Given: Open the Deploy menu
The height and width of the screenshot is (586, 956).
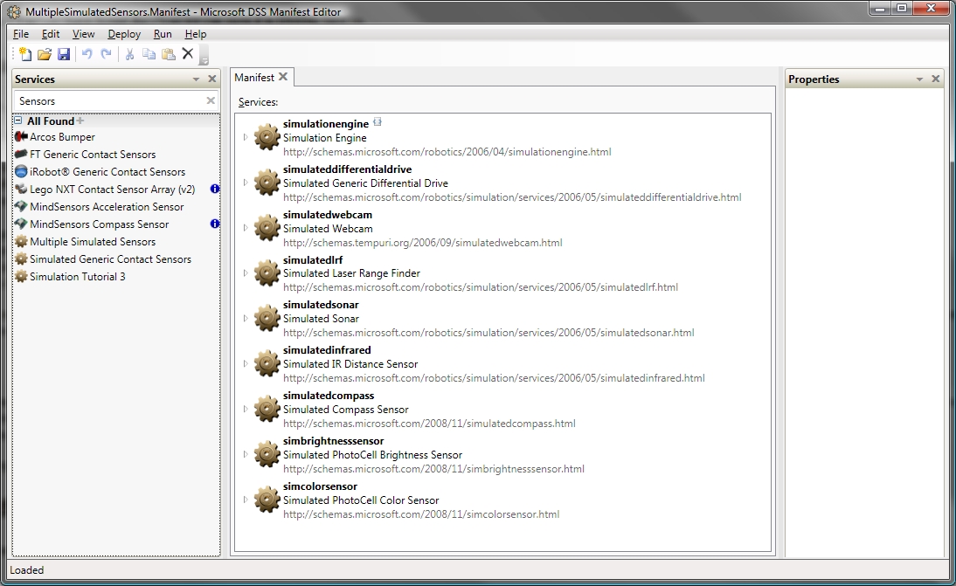Looking at the screenshot, I should [x=124, y=34].
